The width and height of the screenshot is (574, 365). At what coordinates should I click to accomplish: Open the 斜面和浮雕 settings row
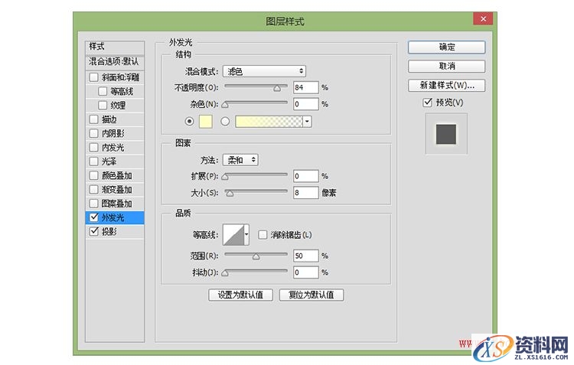pos(115,77)
